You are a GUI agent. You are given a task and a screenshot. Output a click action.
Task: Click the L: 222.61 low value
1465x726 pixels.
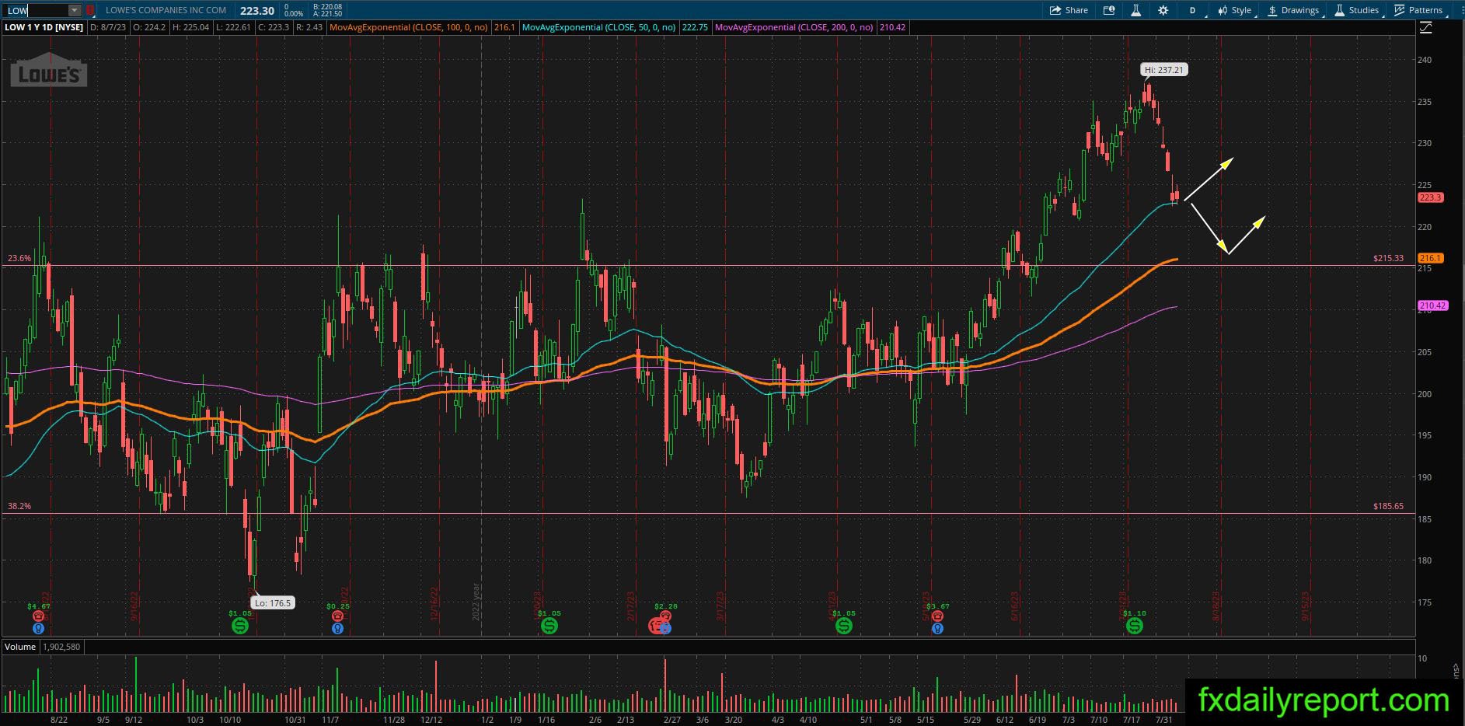pos(233,27)
